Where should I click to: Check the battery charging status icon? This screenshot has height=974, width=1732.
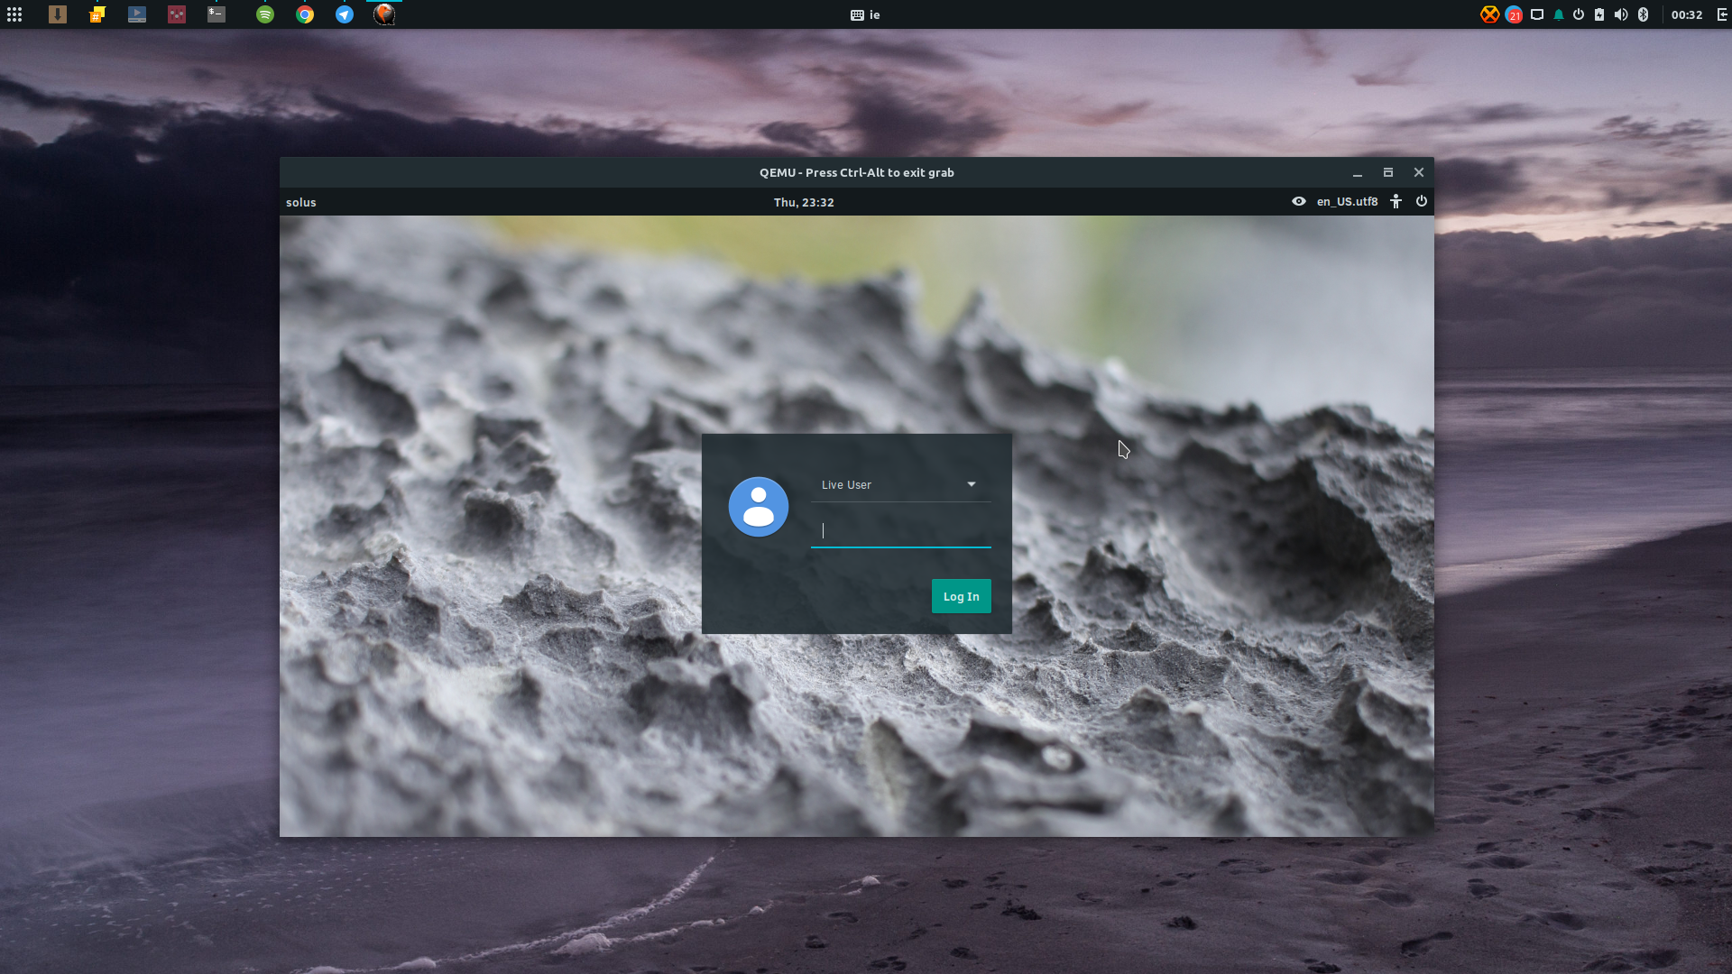pyautogui.click(x=1599, y=14)
